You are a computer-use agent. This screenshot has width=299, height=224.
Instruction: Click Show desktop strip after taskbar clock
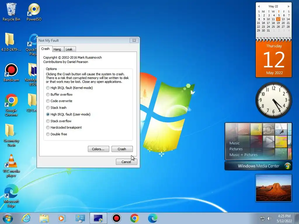click(297, 218)
